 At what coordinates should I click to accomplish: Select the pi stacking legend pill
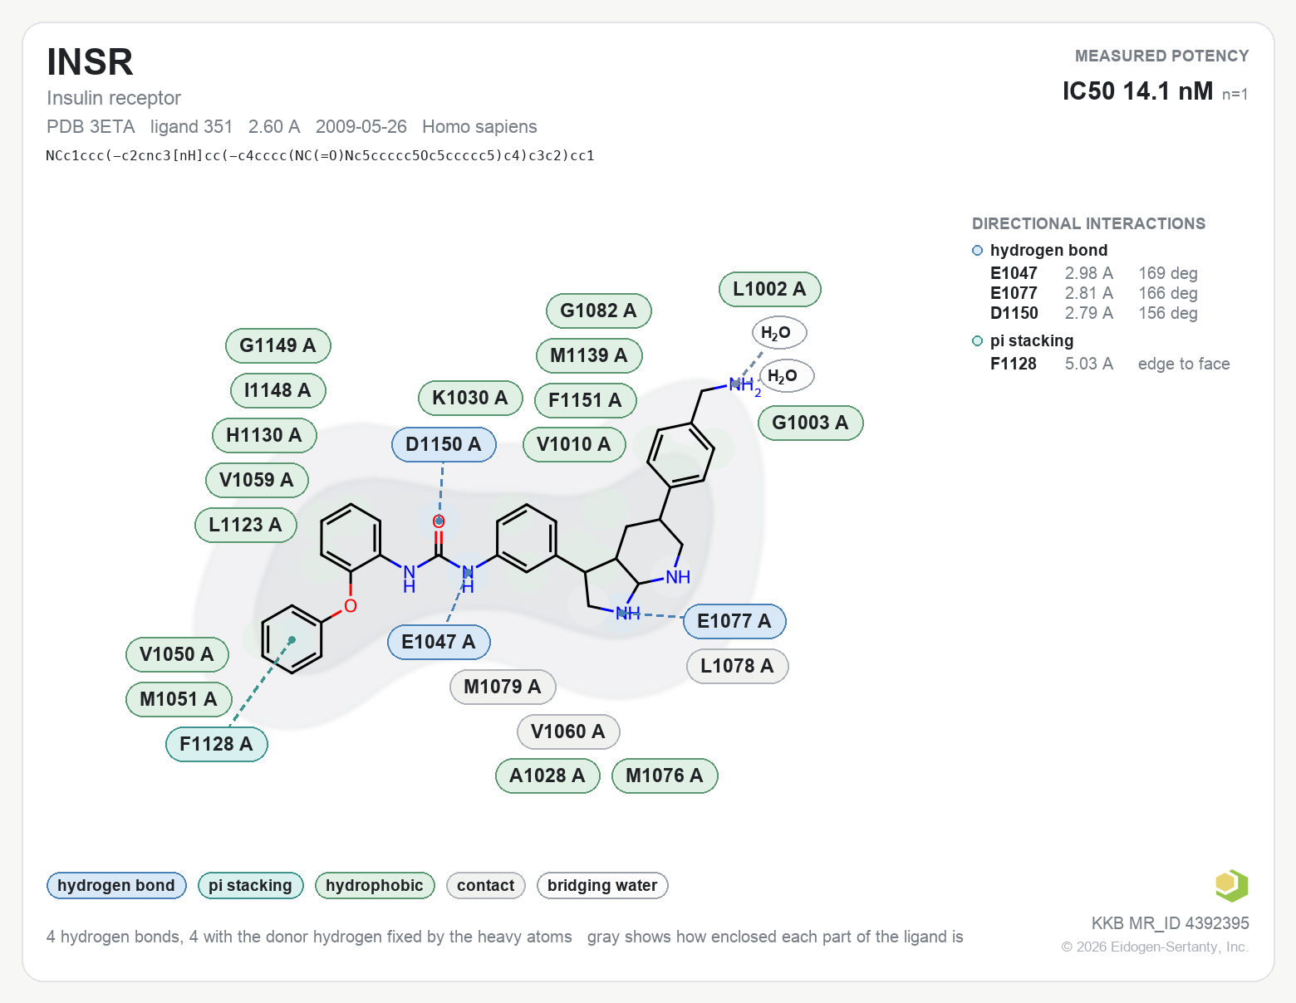(x=251, y=886)
